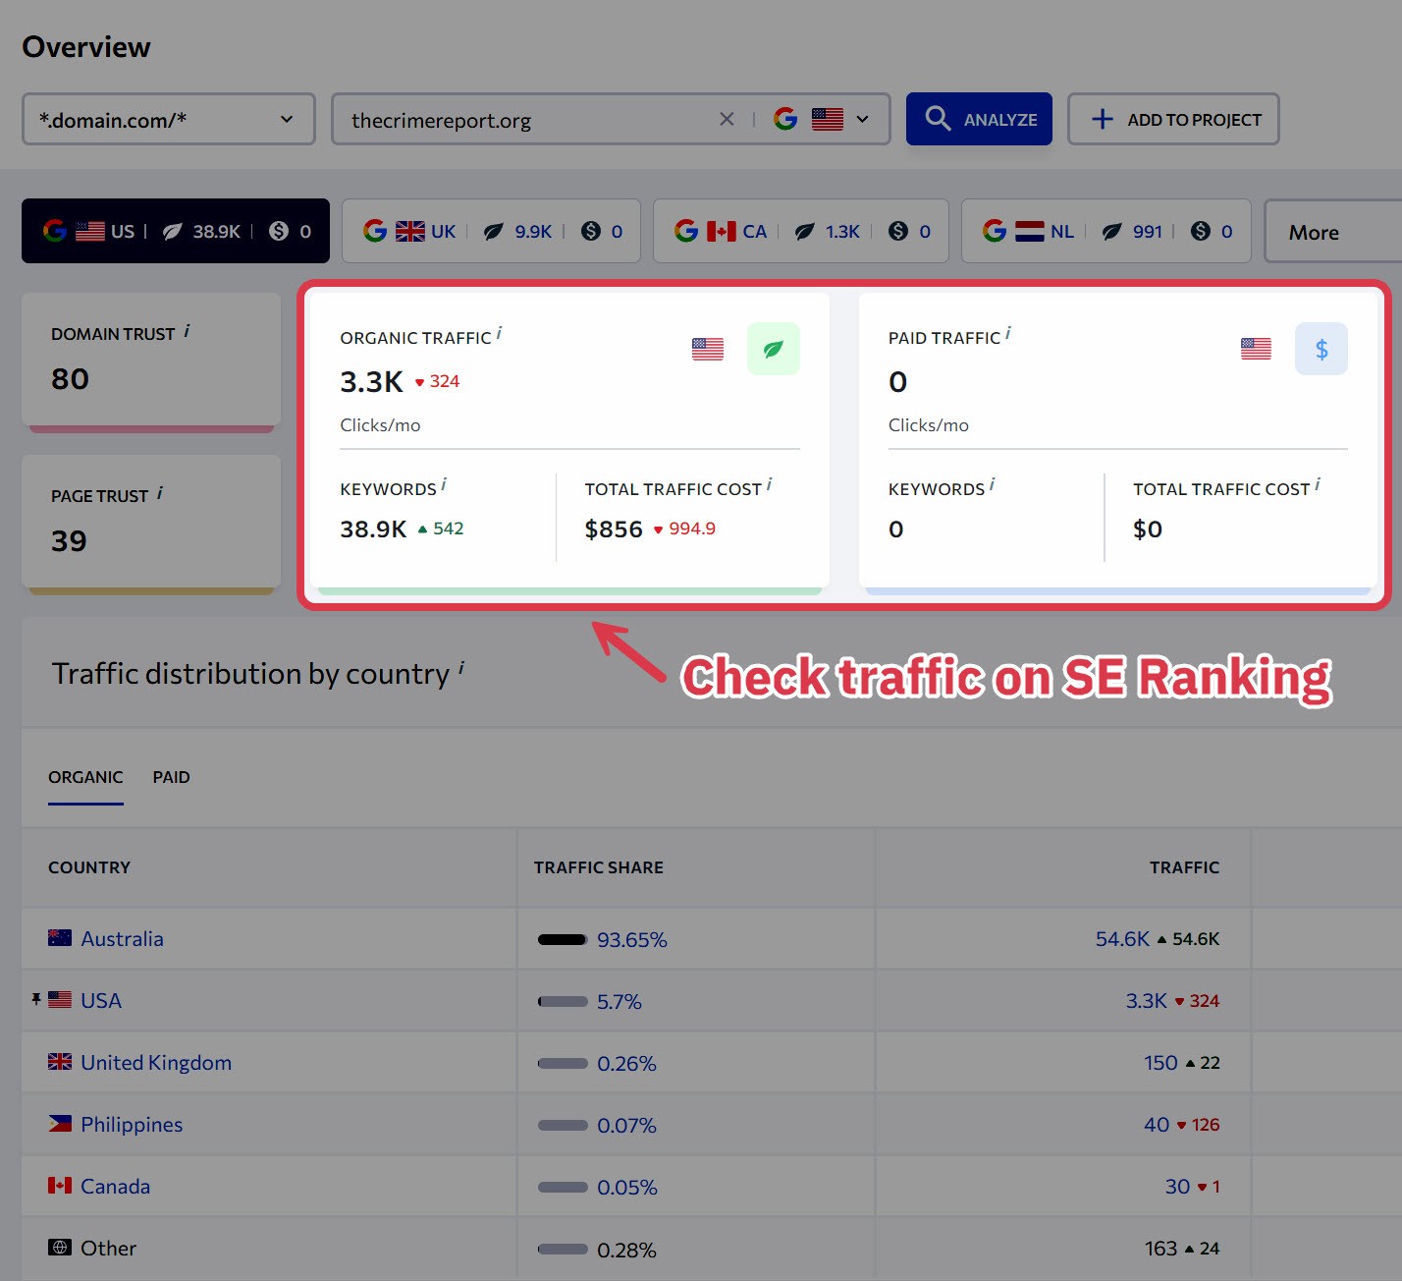Click Philippines share 0.07%
This screenshot has height=1281, width=1402.
click(x=626, y=1126)
